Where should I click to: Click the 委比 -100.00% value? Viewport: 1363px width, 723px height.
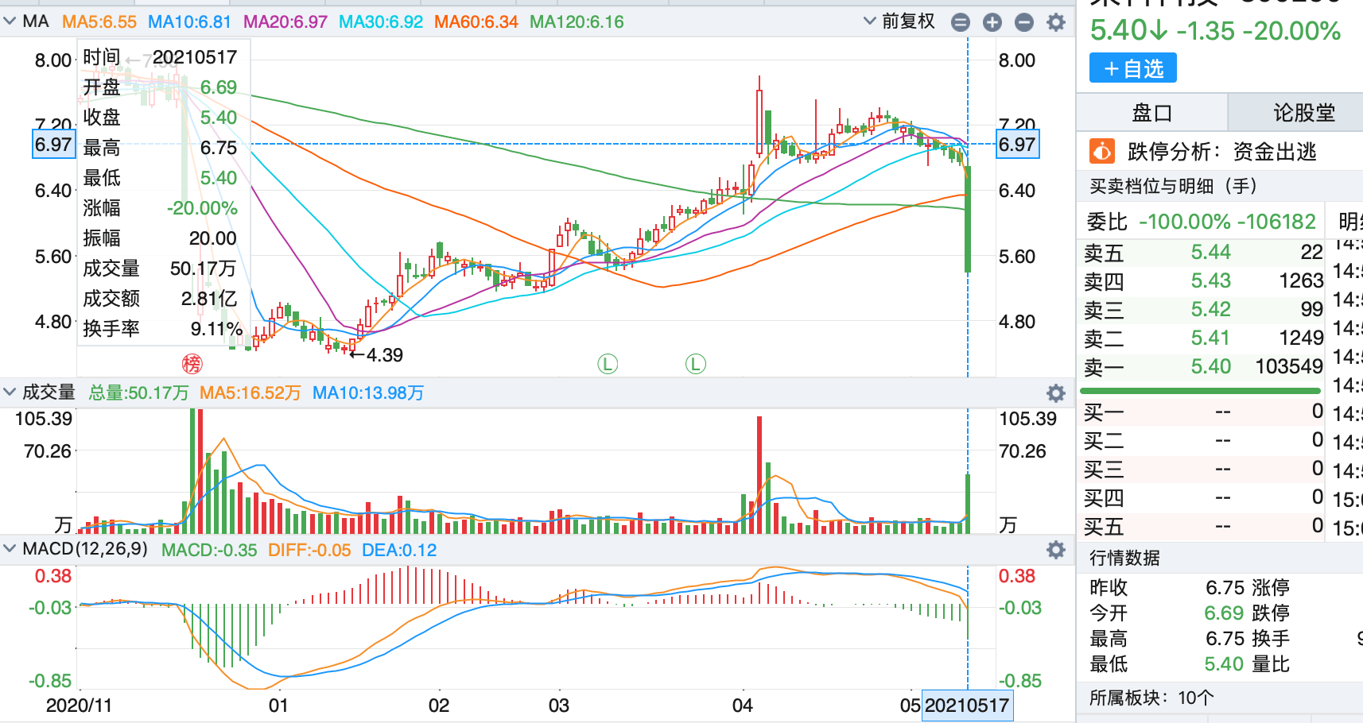[x=1183, y=221]
